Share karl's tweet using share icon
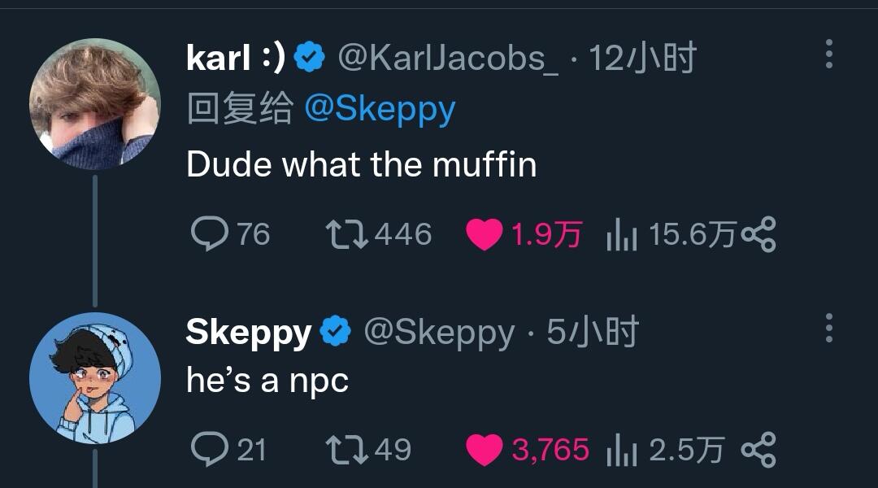The width and height of the screenshot is (878, 488). coord(758,234)
